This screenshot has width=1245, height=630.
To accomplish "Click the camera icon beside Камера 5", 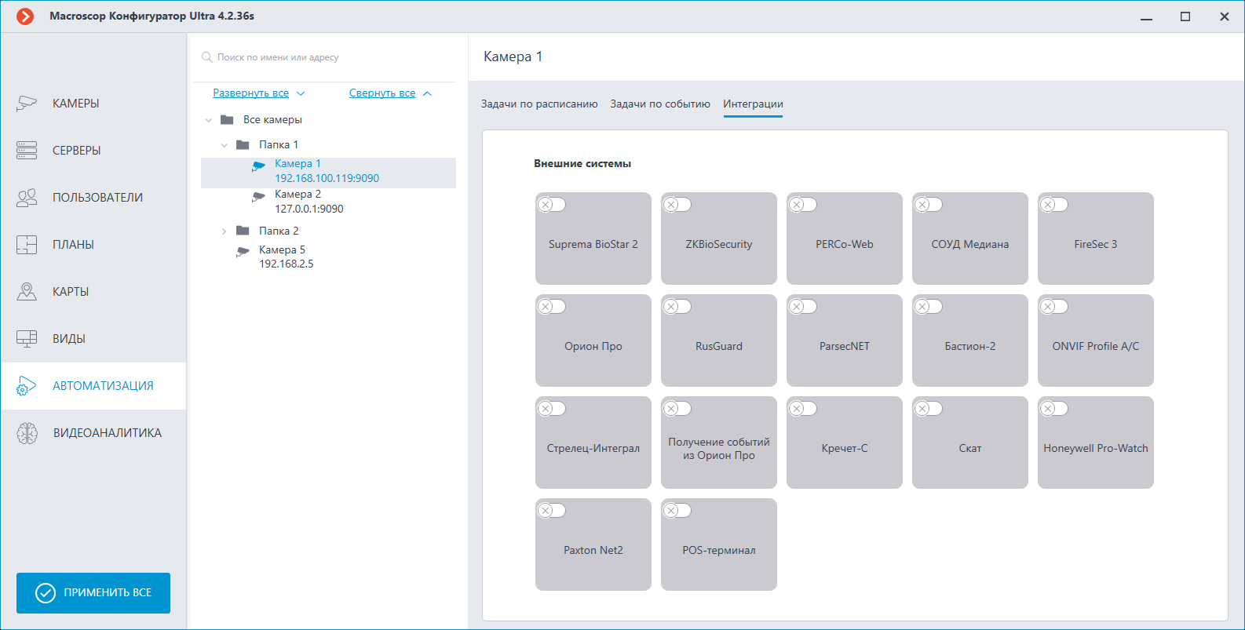I will (243, 252).
